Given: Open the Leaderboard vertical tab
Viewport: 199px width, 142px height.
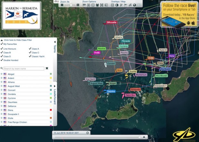Looking at the screenshot, I should [55, 97].
